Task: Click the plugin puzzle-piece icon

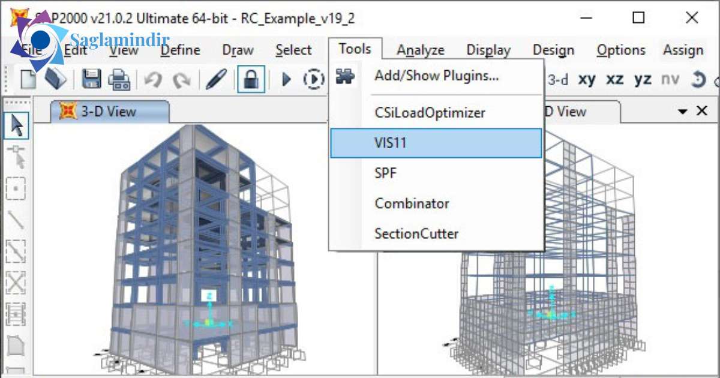Action: pyautogui.click(x=345, y=76)
